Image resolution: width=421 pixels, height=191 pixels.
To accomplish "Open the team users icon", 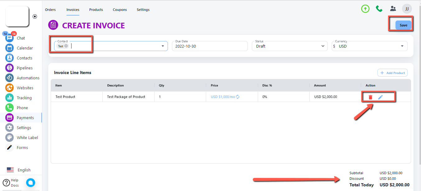I will 393,9.
